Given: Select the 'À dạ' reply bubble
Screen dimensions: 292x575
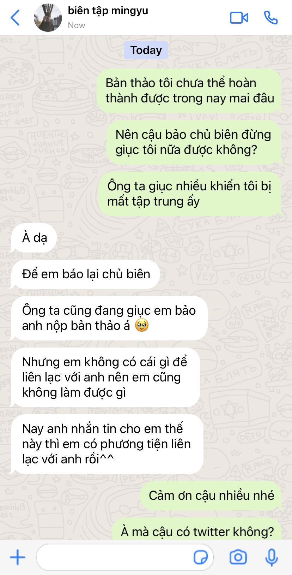Looking at the screenshot, I should click(34, 238).
